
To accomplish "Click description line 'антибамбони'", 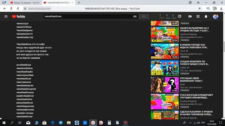I will [24, 65].
